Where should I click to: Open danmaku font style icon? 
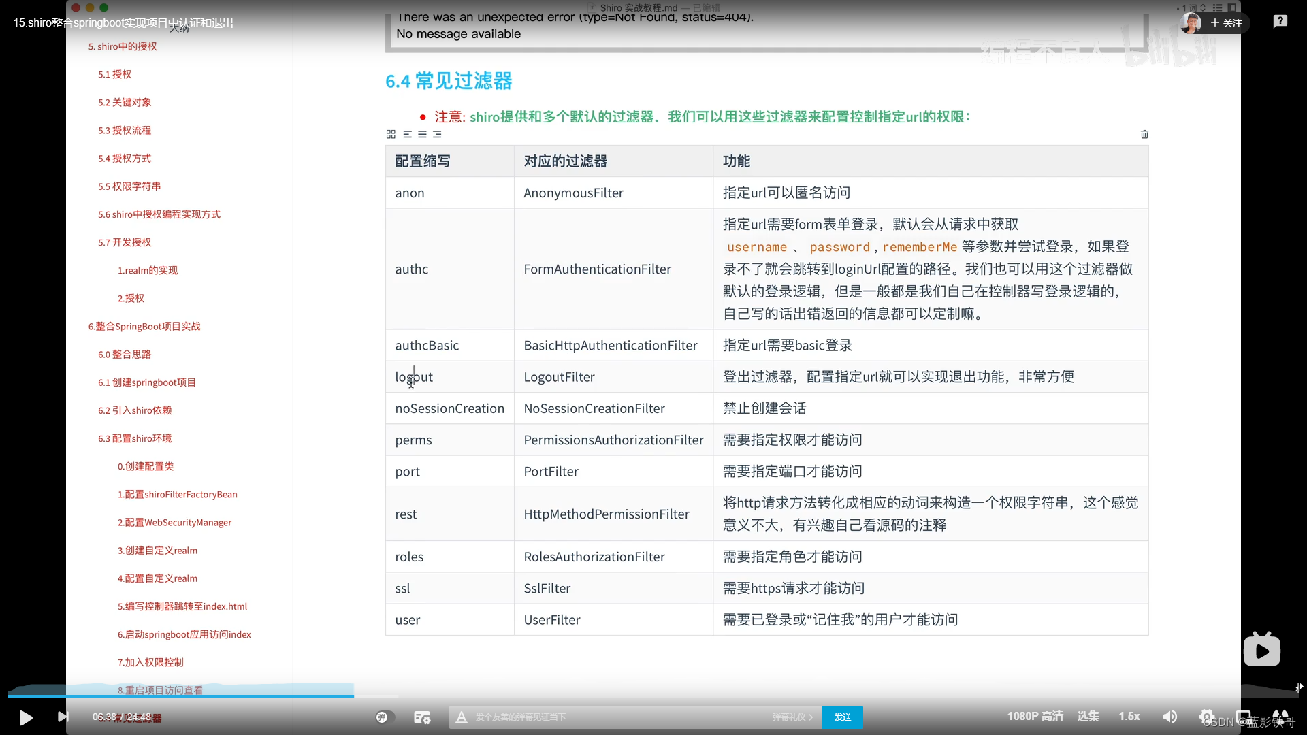point(462,717)
